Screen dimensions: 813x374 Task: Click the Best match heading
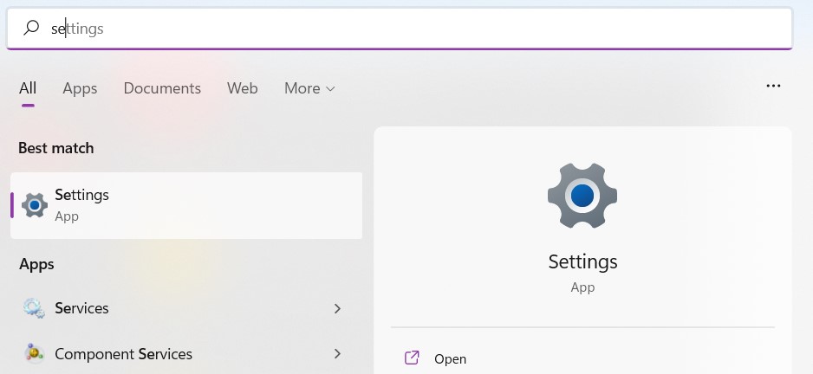coord(56,148)
